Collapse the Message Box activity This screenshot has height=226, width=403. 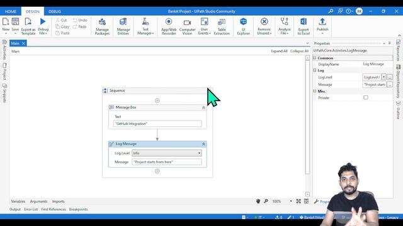(203, 107)
